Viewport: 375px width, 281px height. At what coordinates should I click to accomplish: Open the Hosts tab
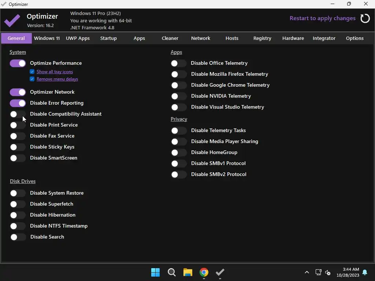[x=232, y=38]
